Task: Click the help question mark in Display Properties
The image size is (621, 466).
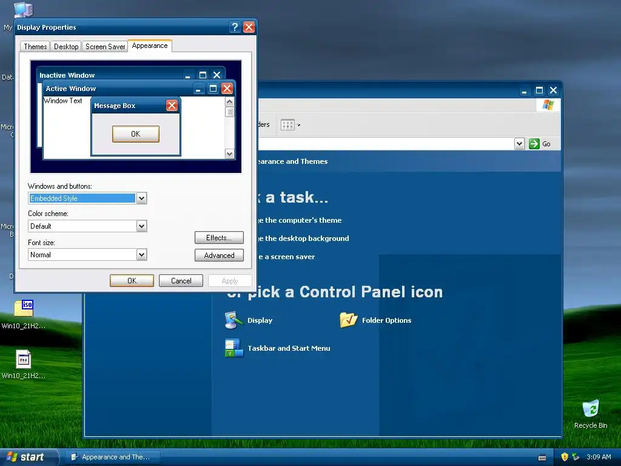Action: 235,27
